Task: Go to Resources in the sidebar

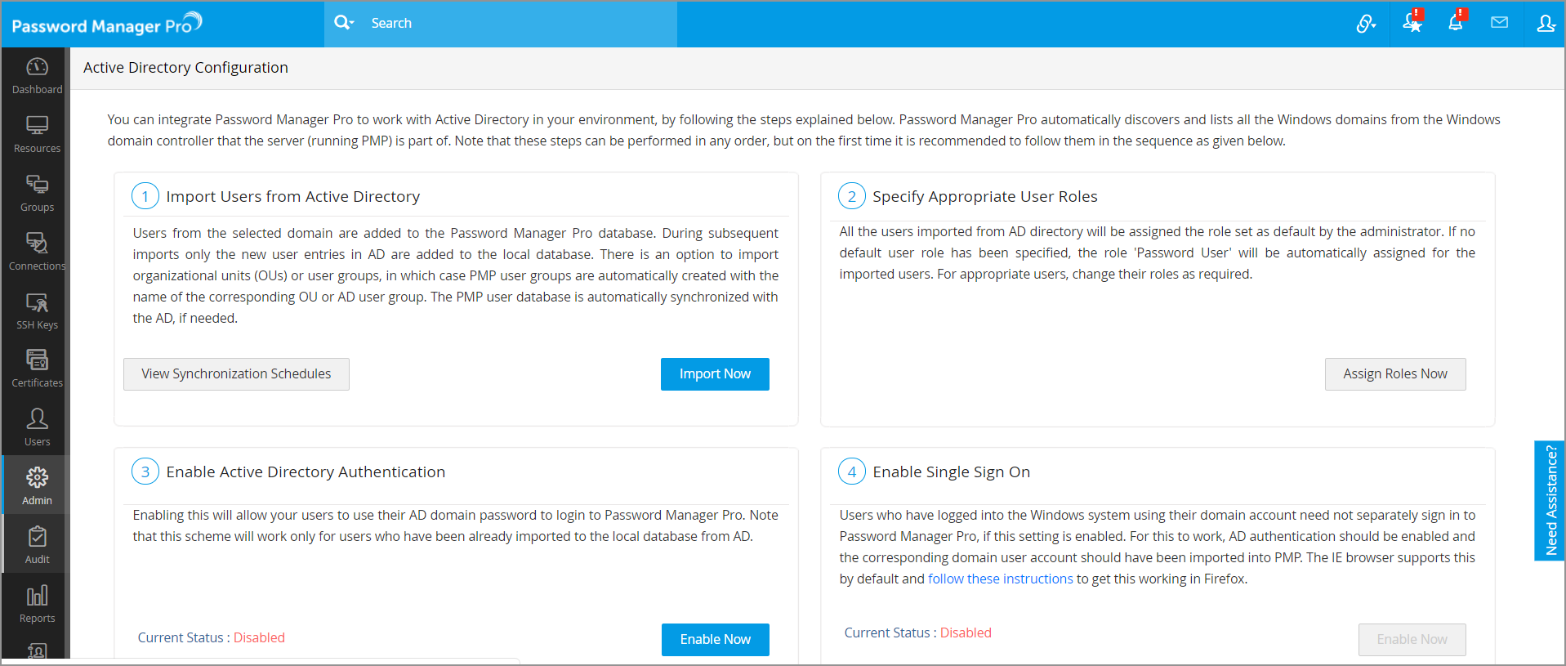Action: pyautogui.click(x=37, y=135)
